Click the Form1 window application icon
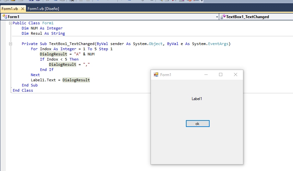Viewport: 293px width, 171px height. tap(156, 74)
